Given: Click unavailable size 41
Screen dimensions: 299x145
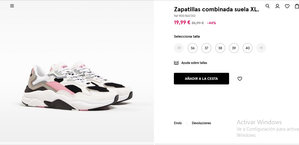Looking at the screenshot, I should coord(261,48).
